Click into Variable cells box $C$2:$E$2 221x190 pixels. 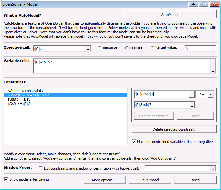click(122, 66)
